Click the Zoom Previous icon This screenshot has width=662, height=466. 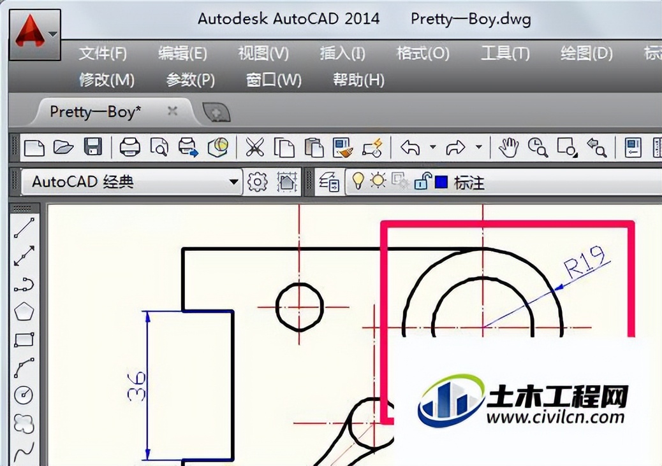(597, 148)
